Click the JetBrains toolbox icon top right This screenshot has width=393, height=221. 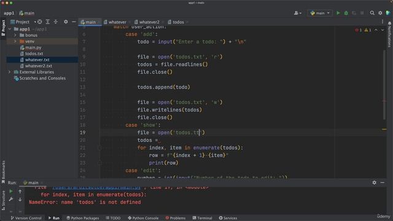coord(388,13)
